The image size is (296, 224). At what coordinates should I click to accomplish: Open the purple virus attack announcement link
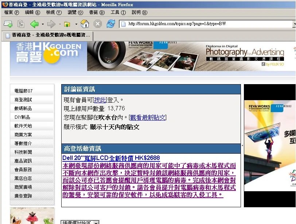pos(149,180)
